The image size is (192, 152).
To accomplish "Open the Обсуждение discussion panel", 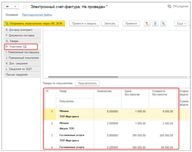I will pos(178,6).
